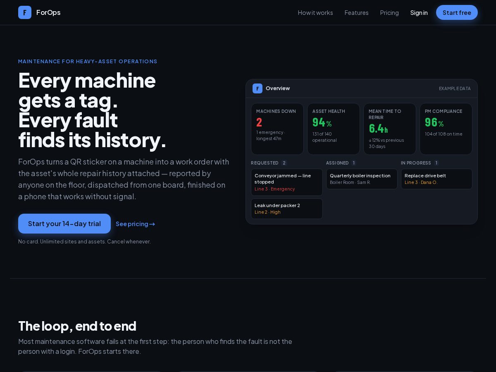The width and height of the screenshot is (496, 372).
Task: Select the Mean Time To Repair card
Action: point(390,129)
